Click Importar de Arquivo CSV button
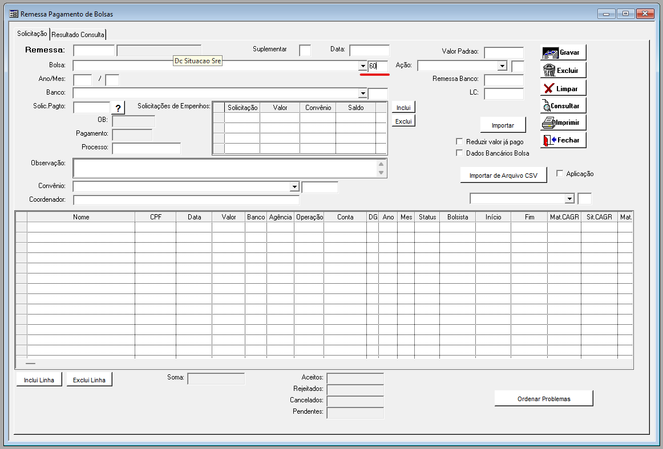The height and width of the screenshot is (449, 663). 503,175
